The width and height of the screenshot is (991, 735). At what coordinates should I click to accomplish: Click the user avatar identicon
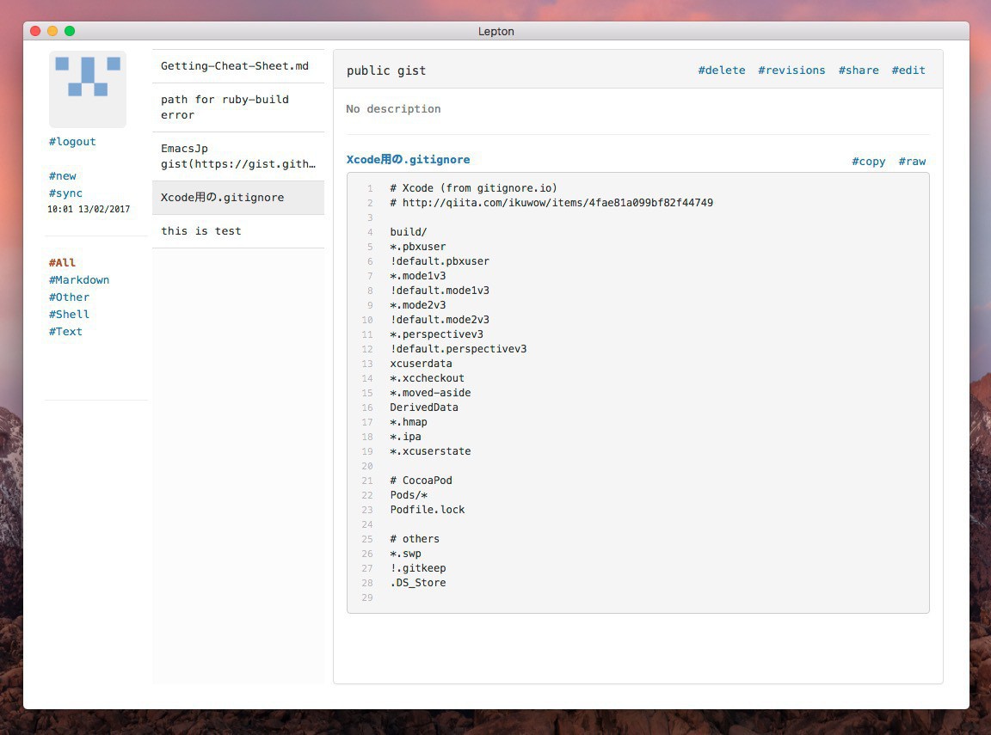88,89
